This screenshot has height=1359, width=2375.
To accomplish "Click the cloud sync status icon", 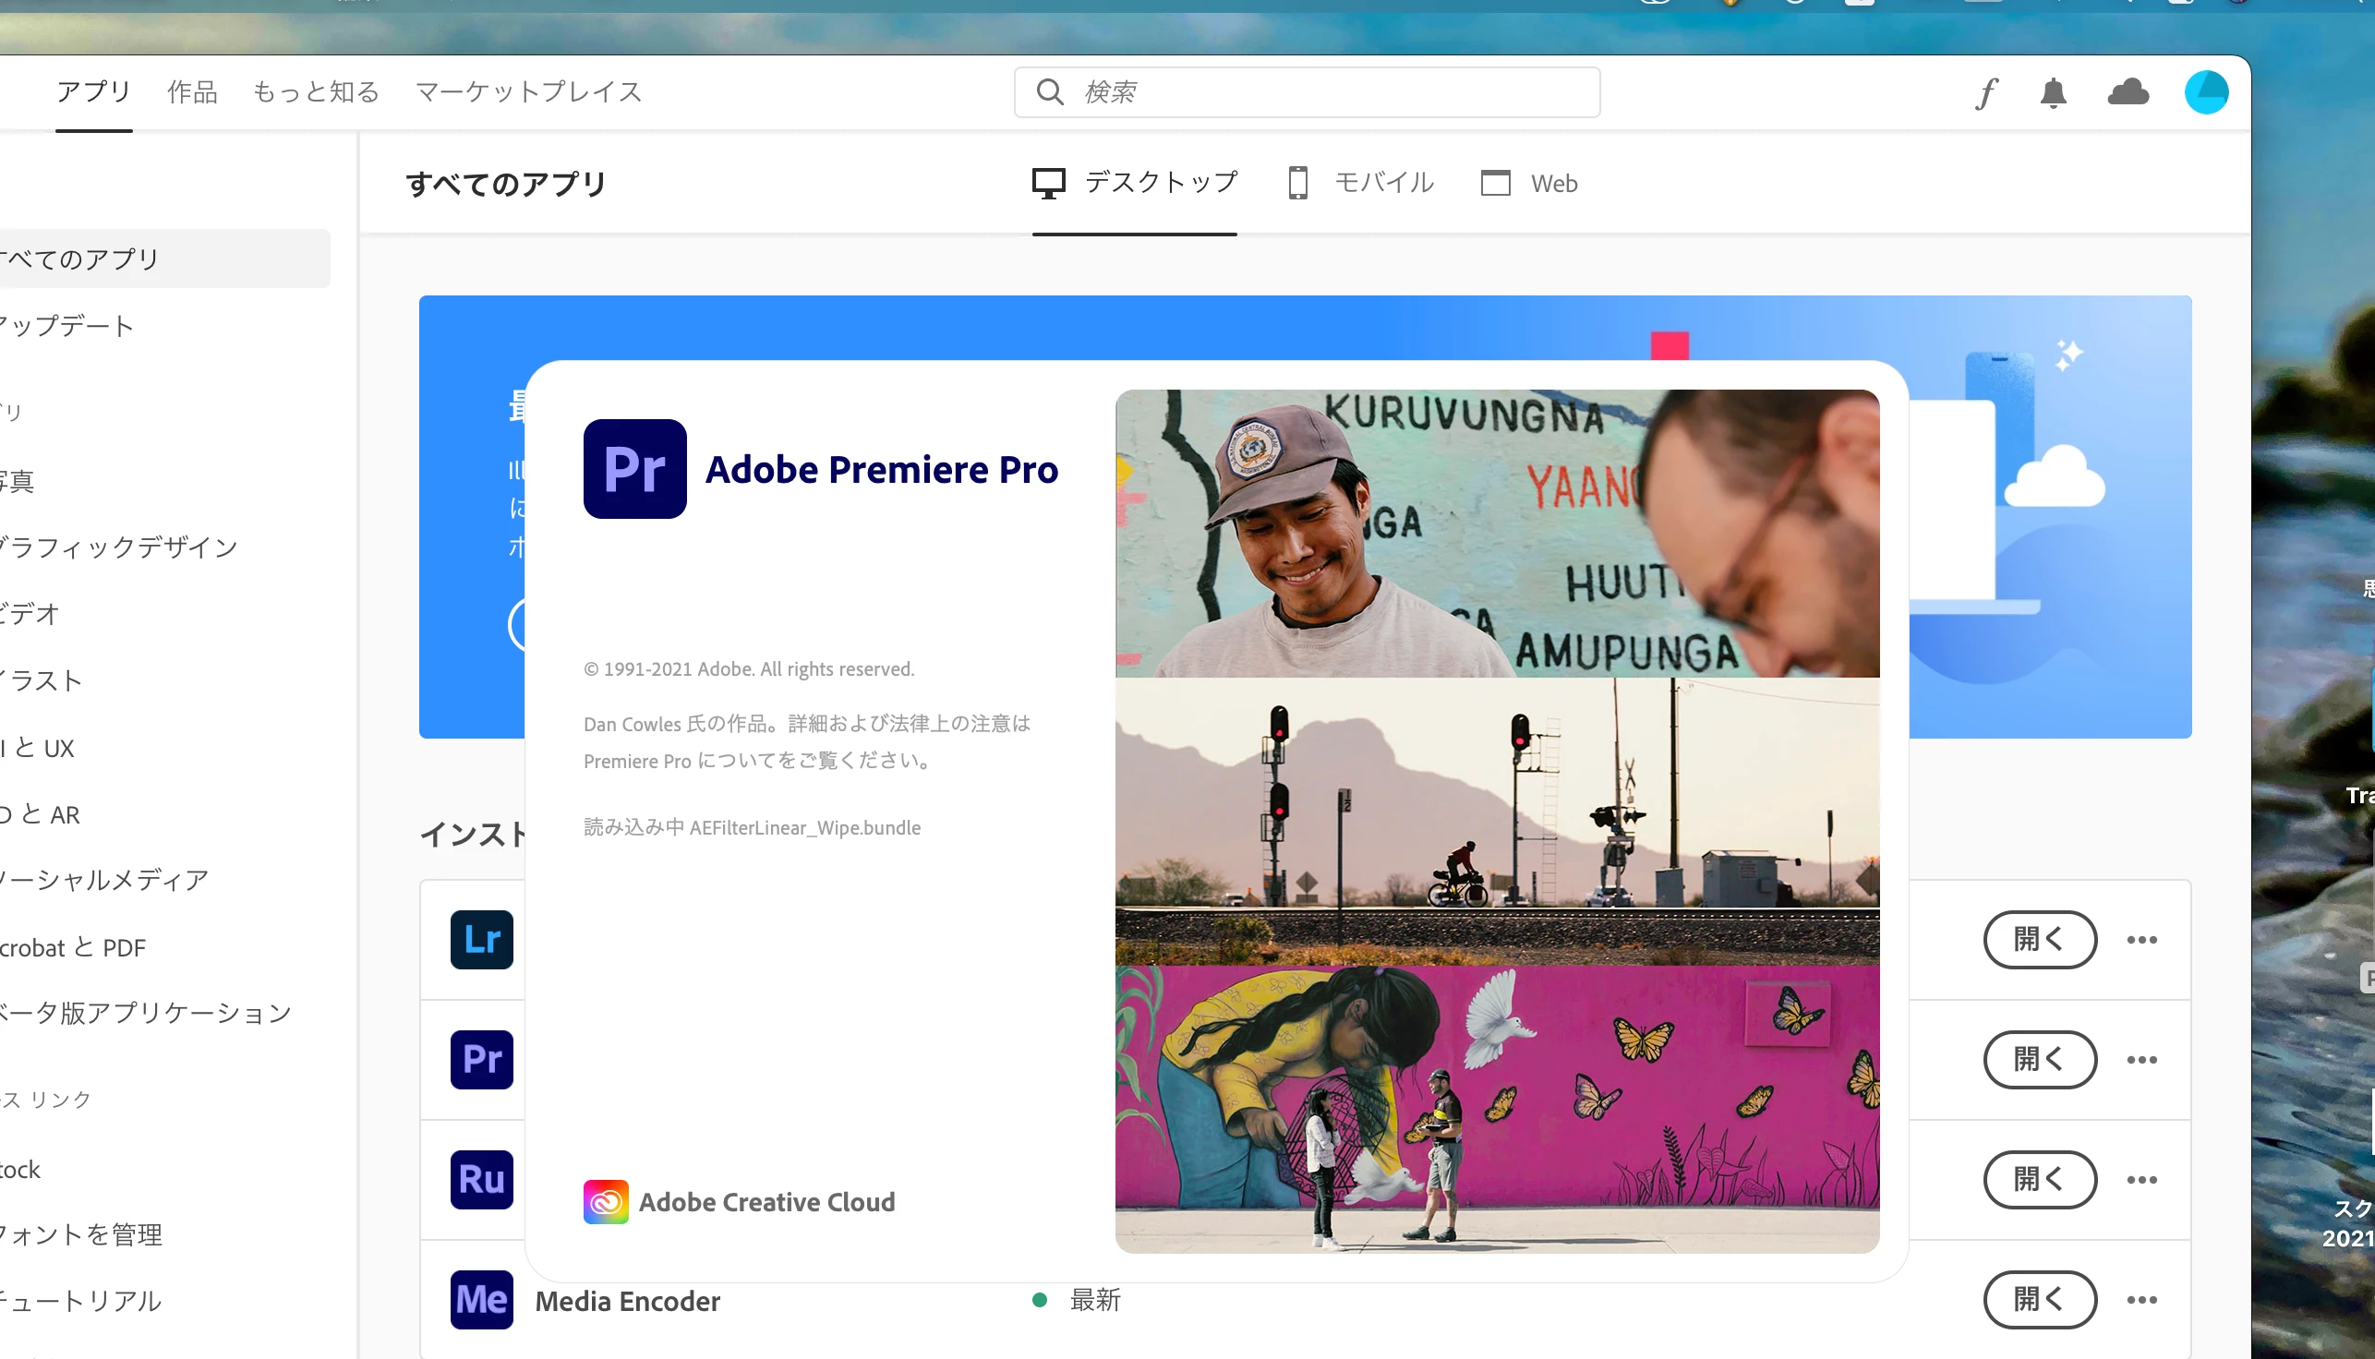I will point(2128,92).
